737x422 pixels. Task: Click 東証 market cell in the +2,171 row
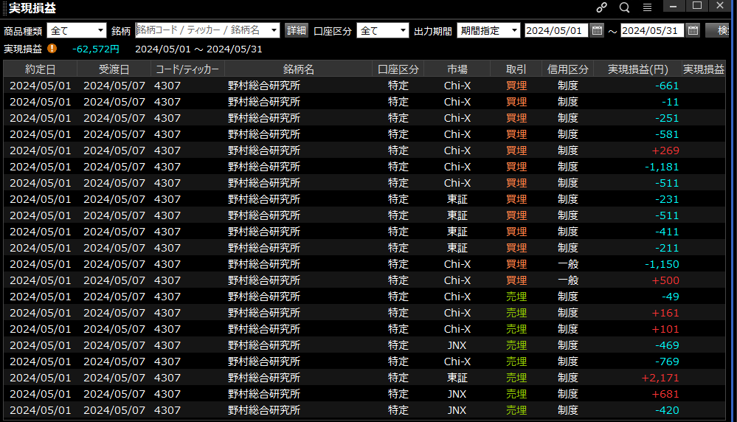click(457, 377)
